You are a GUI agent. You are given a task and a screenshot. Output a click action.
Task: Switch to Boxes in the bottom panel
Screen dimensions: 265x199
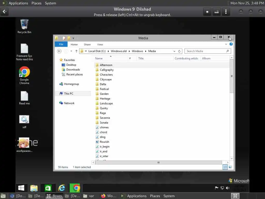(x=54, y=196)
